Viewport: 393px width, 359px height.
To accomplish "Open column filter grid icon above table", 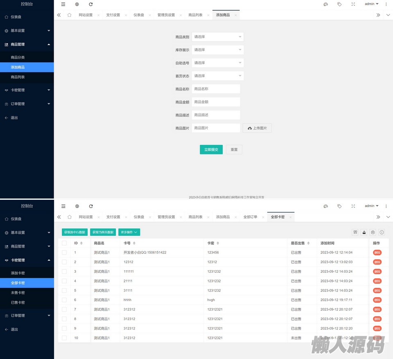I will [355, 232].
